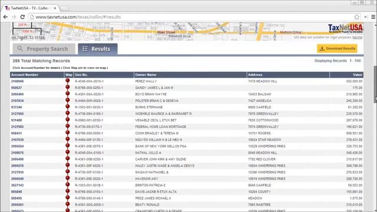This screenshot has height=212, width=377.
Task: Open the Chrome menu icon
Action: 373,17
